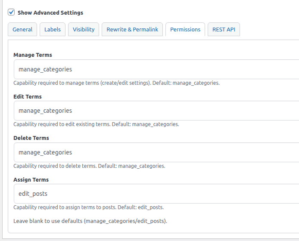
Task: Click the Assign Terms edit_posts field
Action: [x=156, y=194]
